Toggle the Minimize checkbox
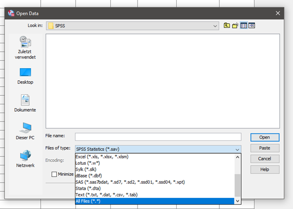The height and width of the screenshot is (209, 293). tap(55, 174)
